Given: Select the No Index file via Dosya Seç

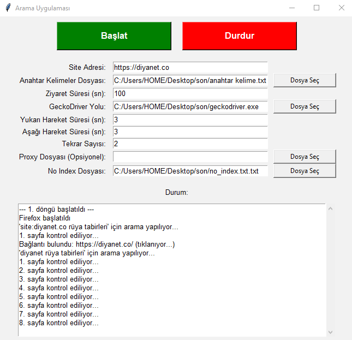Looking at the screenshot, I should click(x=305, y=171).
